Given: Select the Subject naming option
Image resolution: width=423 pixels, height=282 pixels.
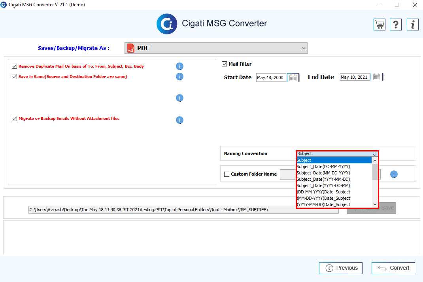Looking at the screenshot, I should (334, 160).
